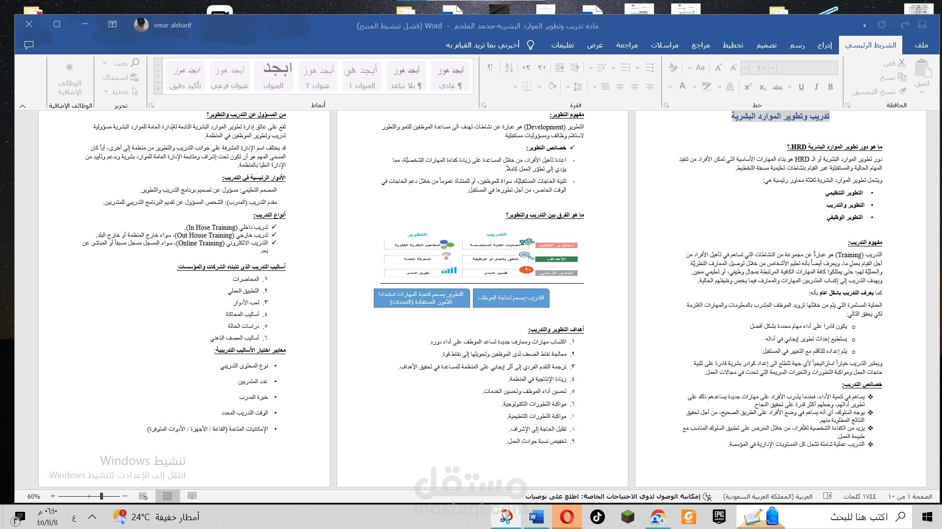Switch to the View (عرض) tab
Viewport: 942px width, 529px height.
pos(595,45)
